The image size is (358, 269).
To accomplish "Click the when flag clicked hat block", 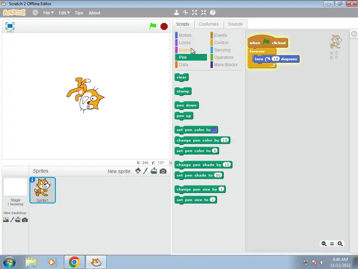I will pyautogui.click(x=267, y=42).
